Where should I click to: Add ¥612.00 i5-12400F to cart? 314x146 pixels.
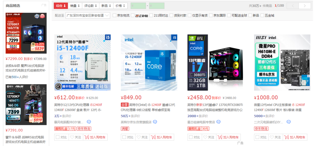coord(95,137)
